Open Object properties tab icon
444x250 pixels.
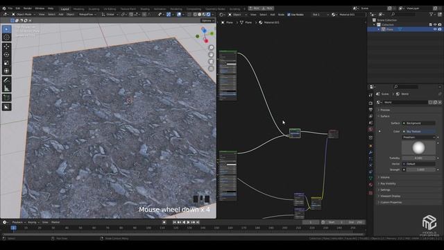click(x=370, y=146)
